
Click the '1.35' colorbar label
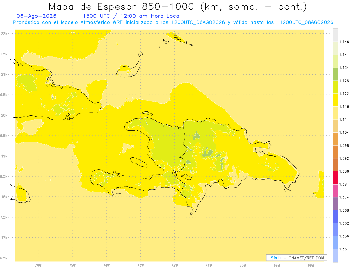[343, 249]
